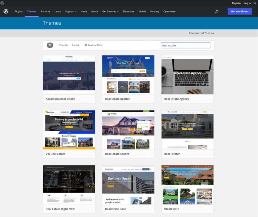Click the Get WordPress button
Image resolution: width=258 pixels, height=217 pixels.
tap(240, 11)
